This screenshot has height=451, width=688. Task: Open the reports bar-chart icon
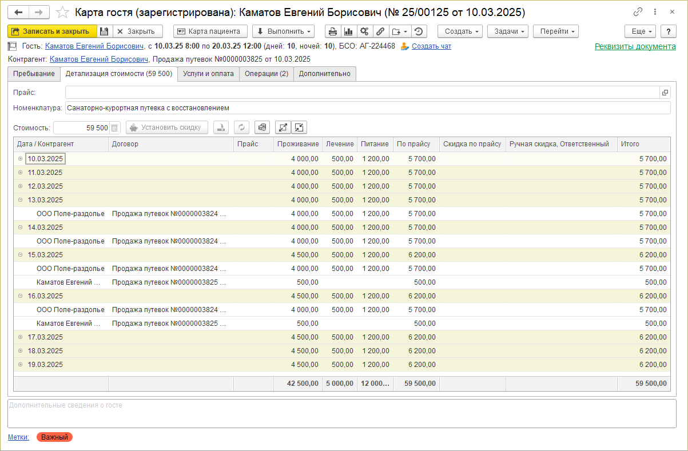click(348, 31)
